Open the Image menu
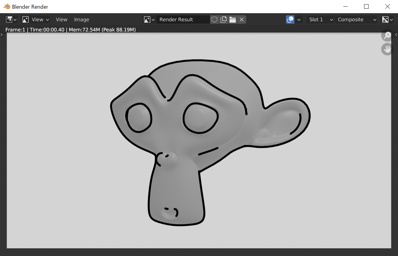 tap(81, 19)
